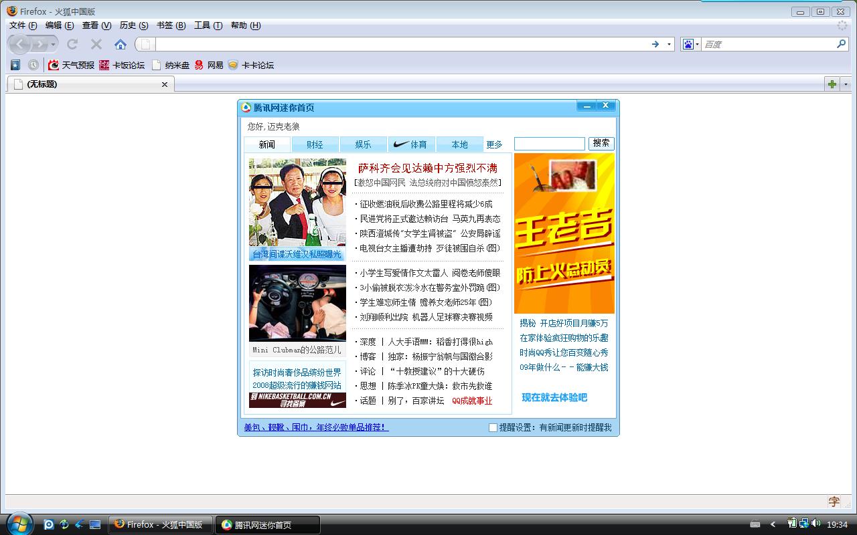857x535 pixels.
Task: Select the (无标题) browser tab
Action: click(x=91, y=84)
